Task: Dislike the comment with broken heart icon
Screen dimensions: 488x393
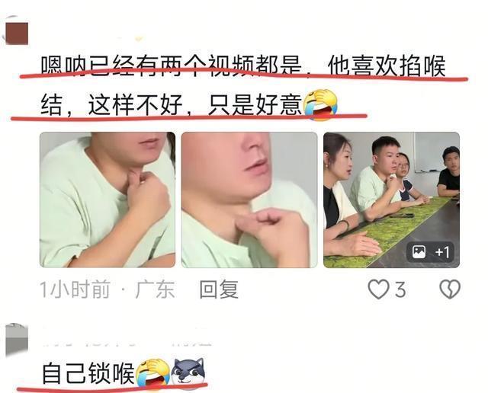Action: [450, 289]
